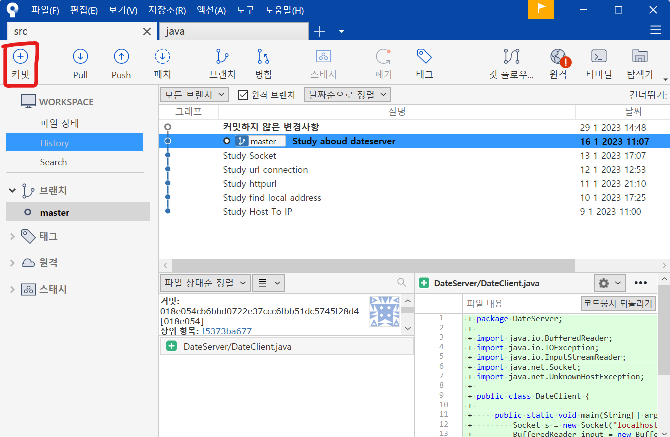Open parent commit link f5373ba677
This screenshot has height=437, width=670.
227,331
